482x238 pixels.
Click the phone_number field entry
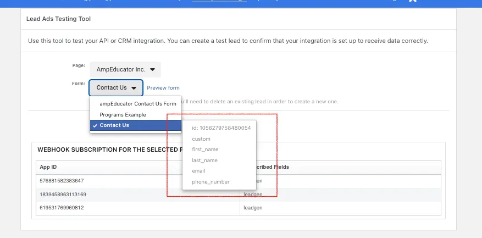click(x=210, y=182)
